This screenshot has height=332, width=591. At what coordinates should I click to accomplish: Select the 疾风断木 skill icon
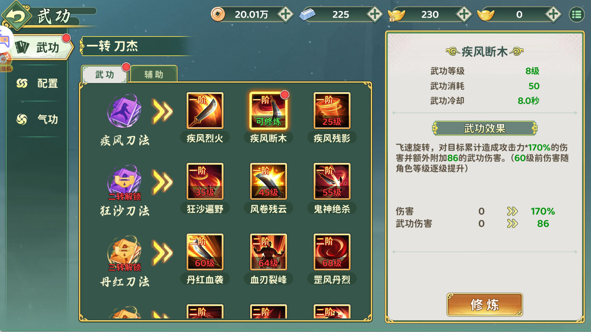click(x=269, y=111)
